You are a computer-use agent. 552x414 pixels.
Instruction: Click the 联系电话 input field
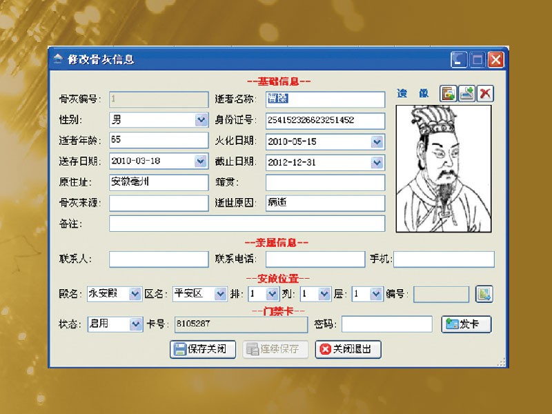point(315,259)
